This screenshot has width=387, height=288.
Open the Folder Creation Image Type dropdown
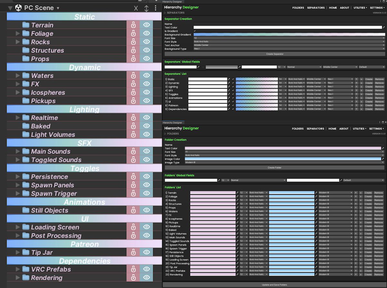pos(284,162)
